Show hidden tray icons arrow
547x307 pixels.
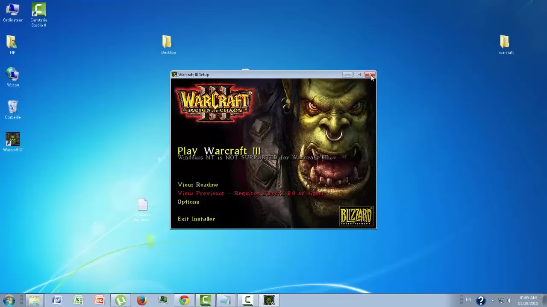[x=493, y=301]
